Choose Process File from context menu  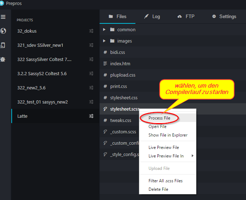point(159,118)
